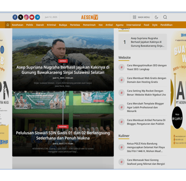
Task: Click the red DAERAH category tag
Action: (x=63, y=61)
